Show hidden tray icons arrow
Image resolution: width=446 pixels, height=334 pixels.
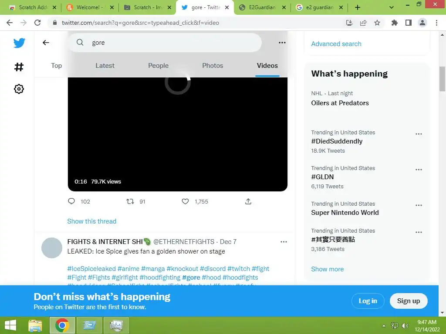pyautogui.click(x=384, y=326)
